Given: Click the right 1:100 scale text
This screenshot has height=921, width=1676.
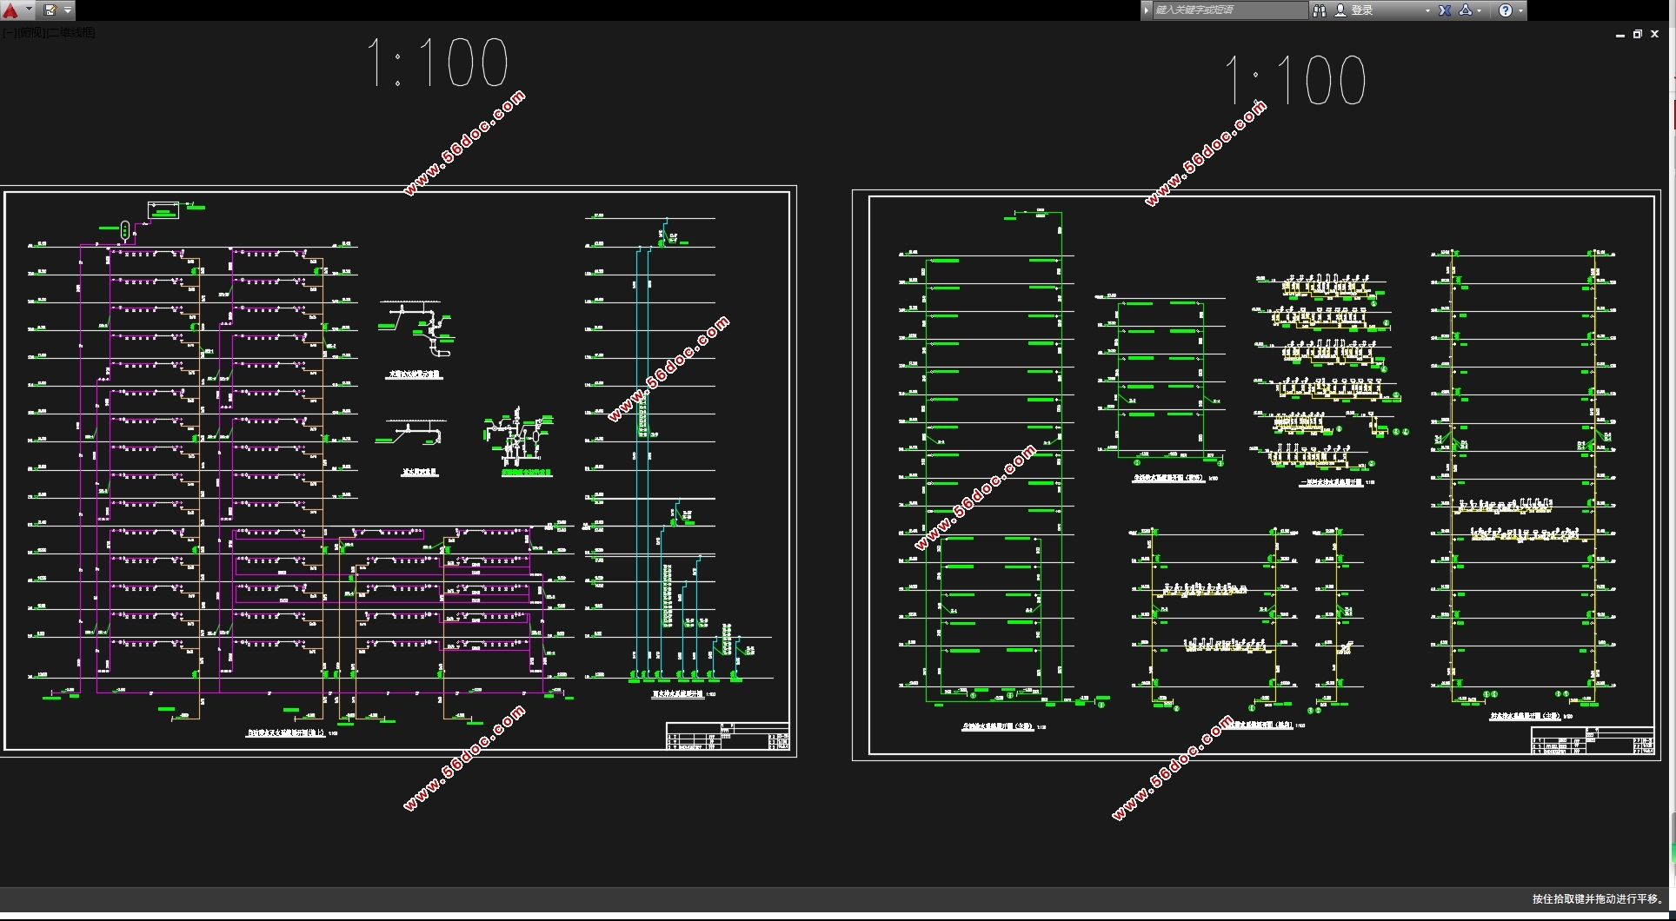Looking at the screenshot, I should tap(1295, 80).
